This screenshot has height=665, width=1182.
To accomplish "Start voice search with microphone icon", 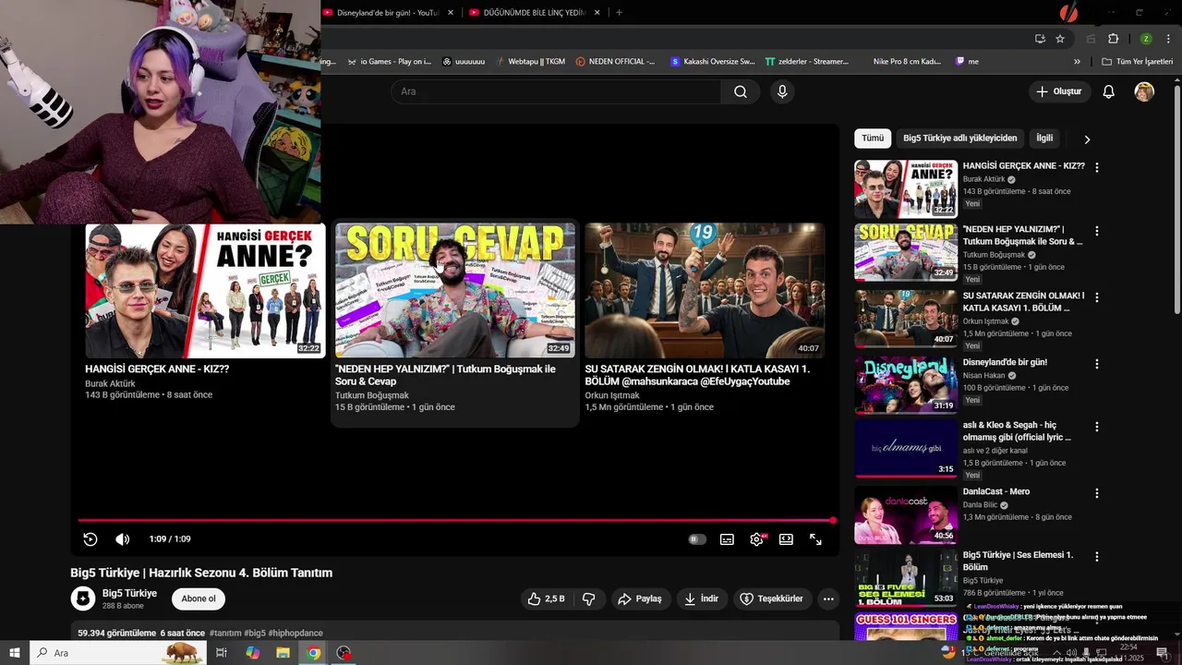I will click(x=782, y=91).
